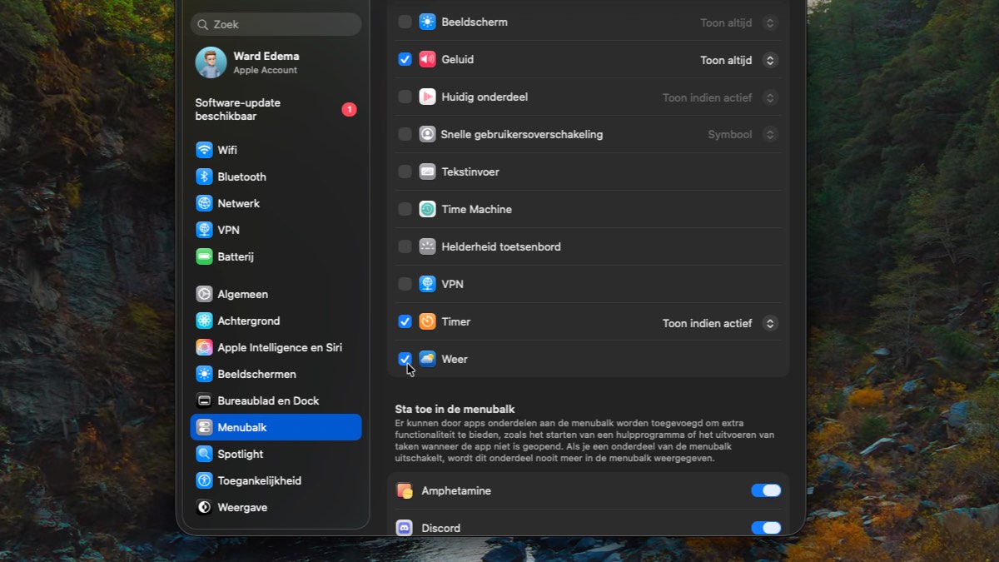Uncheck the Geluid checkbox
Screen dimensions: 999x562
(x=405, y=60)
